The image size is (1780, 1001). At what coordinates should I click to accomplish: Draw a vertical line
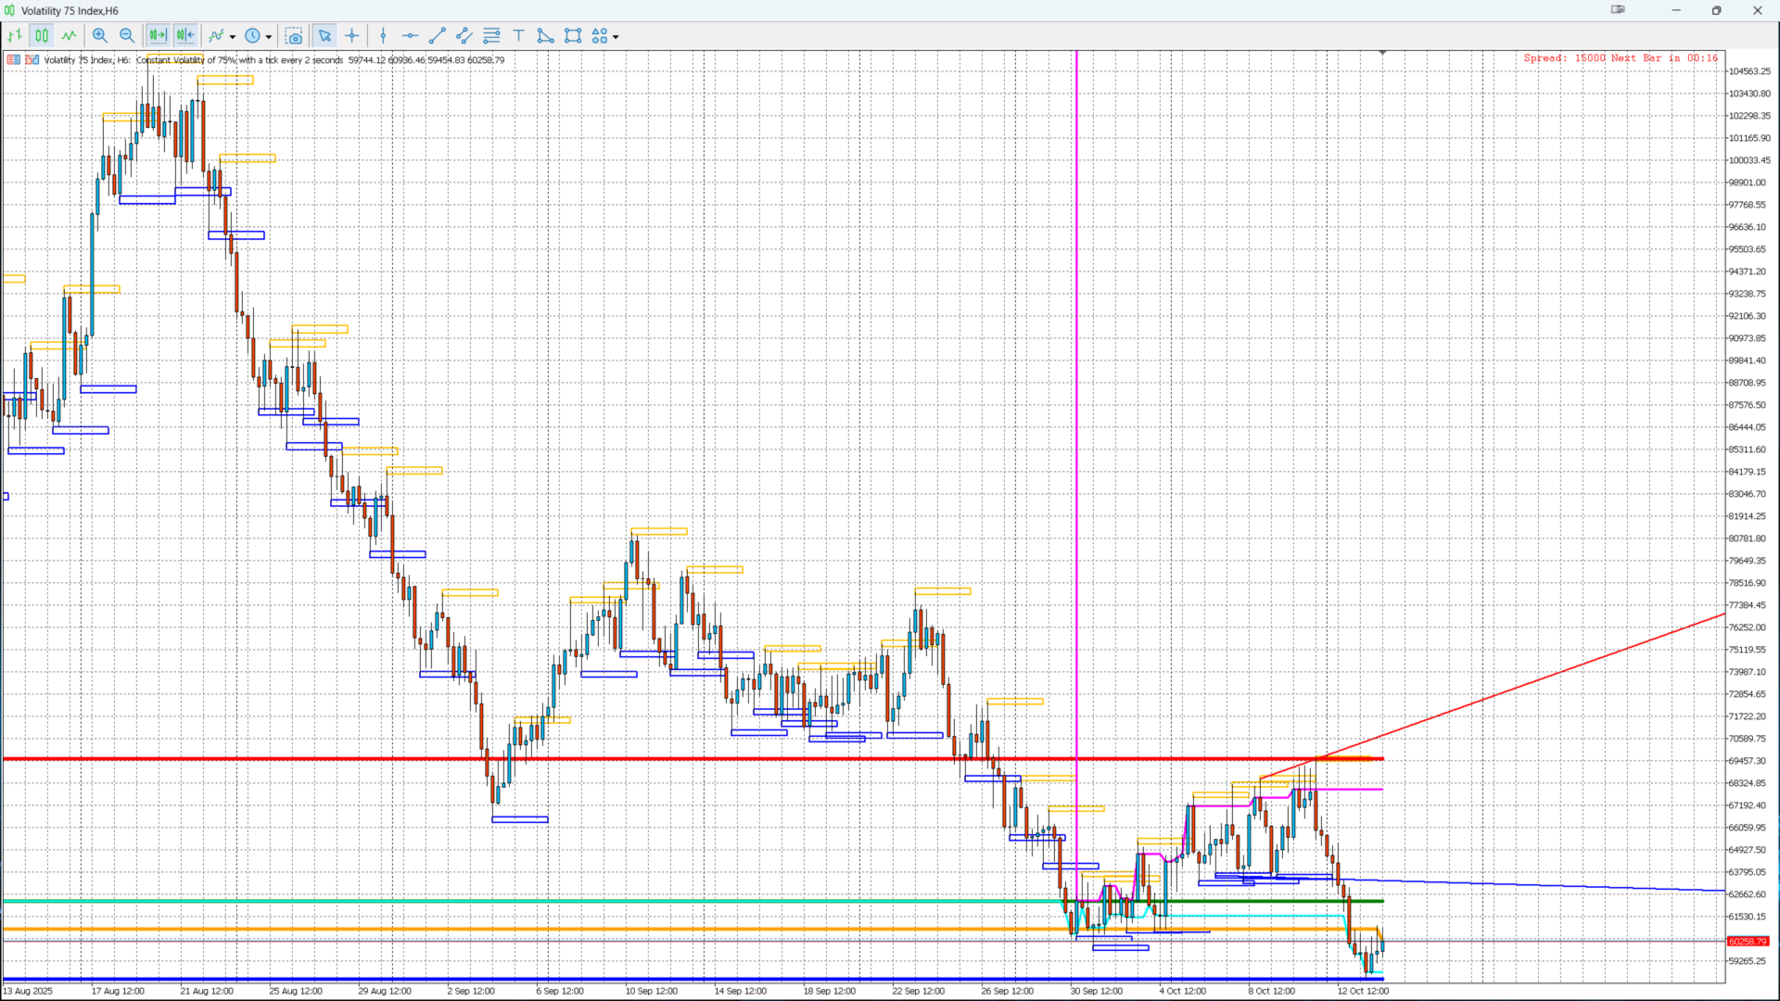(x=383, y=35)
